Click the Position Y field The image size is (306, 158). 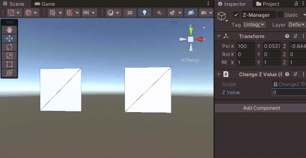click(x=272, y=46)
